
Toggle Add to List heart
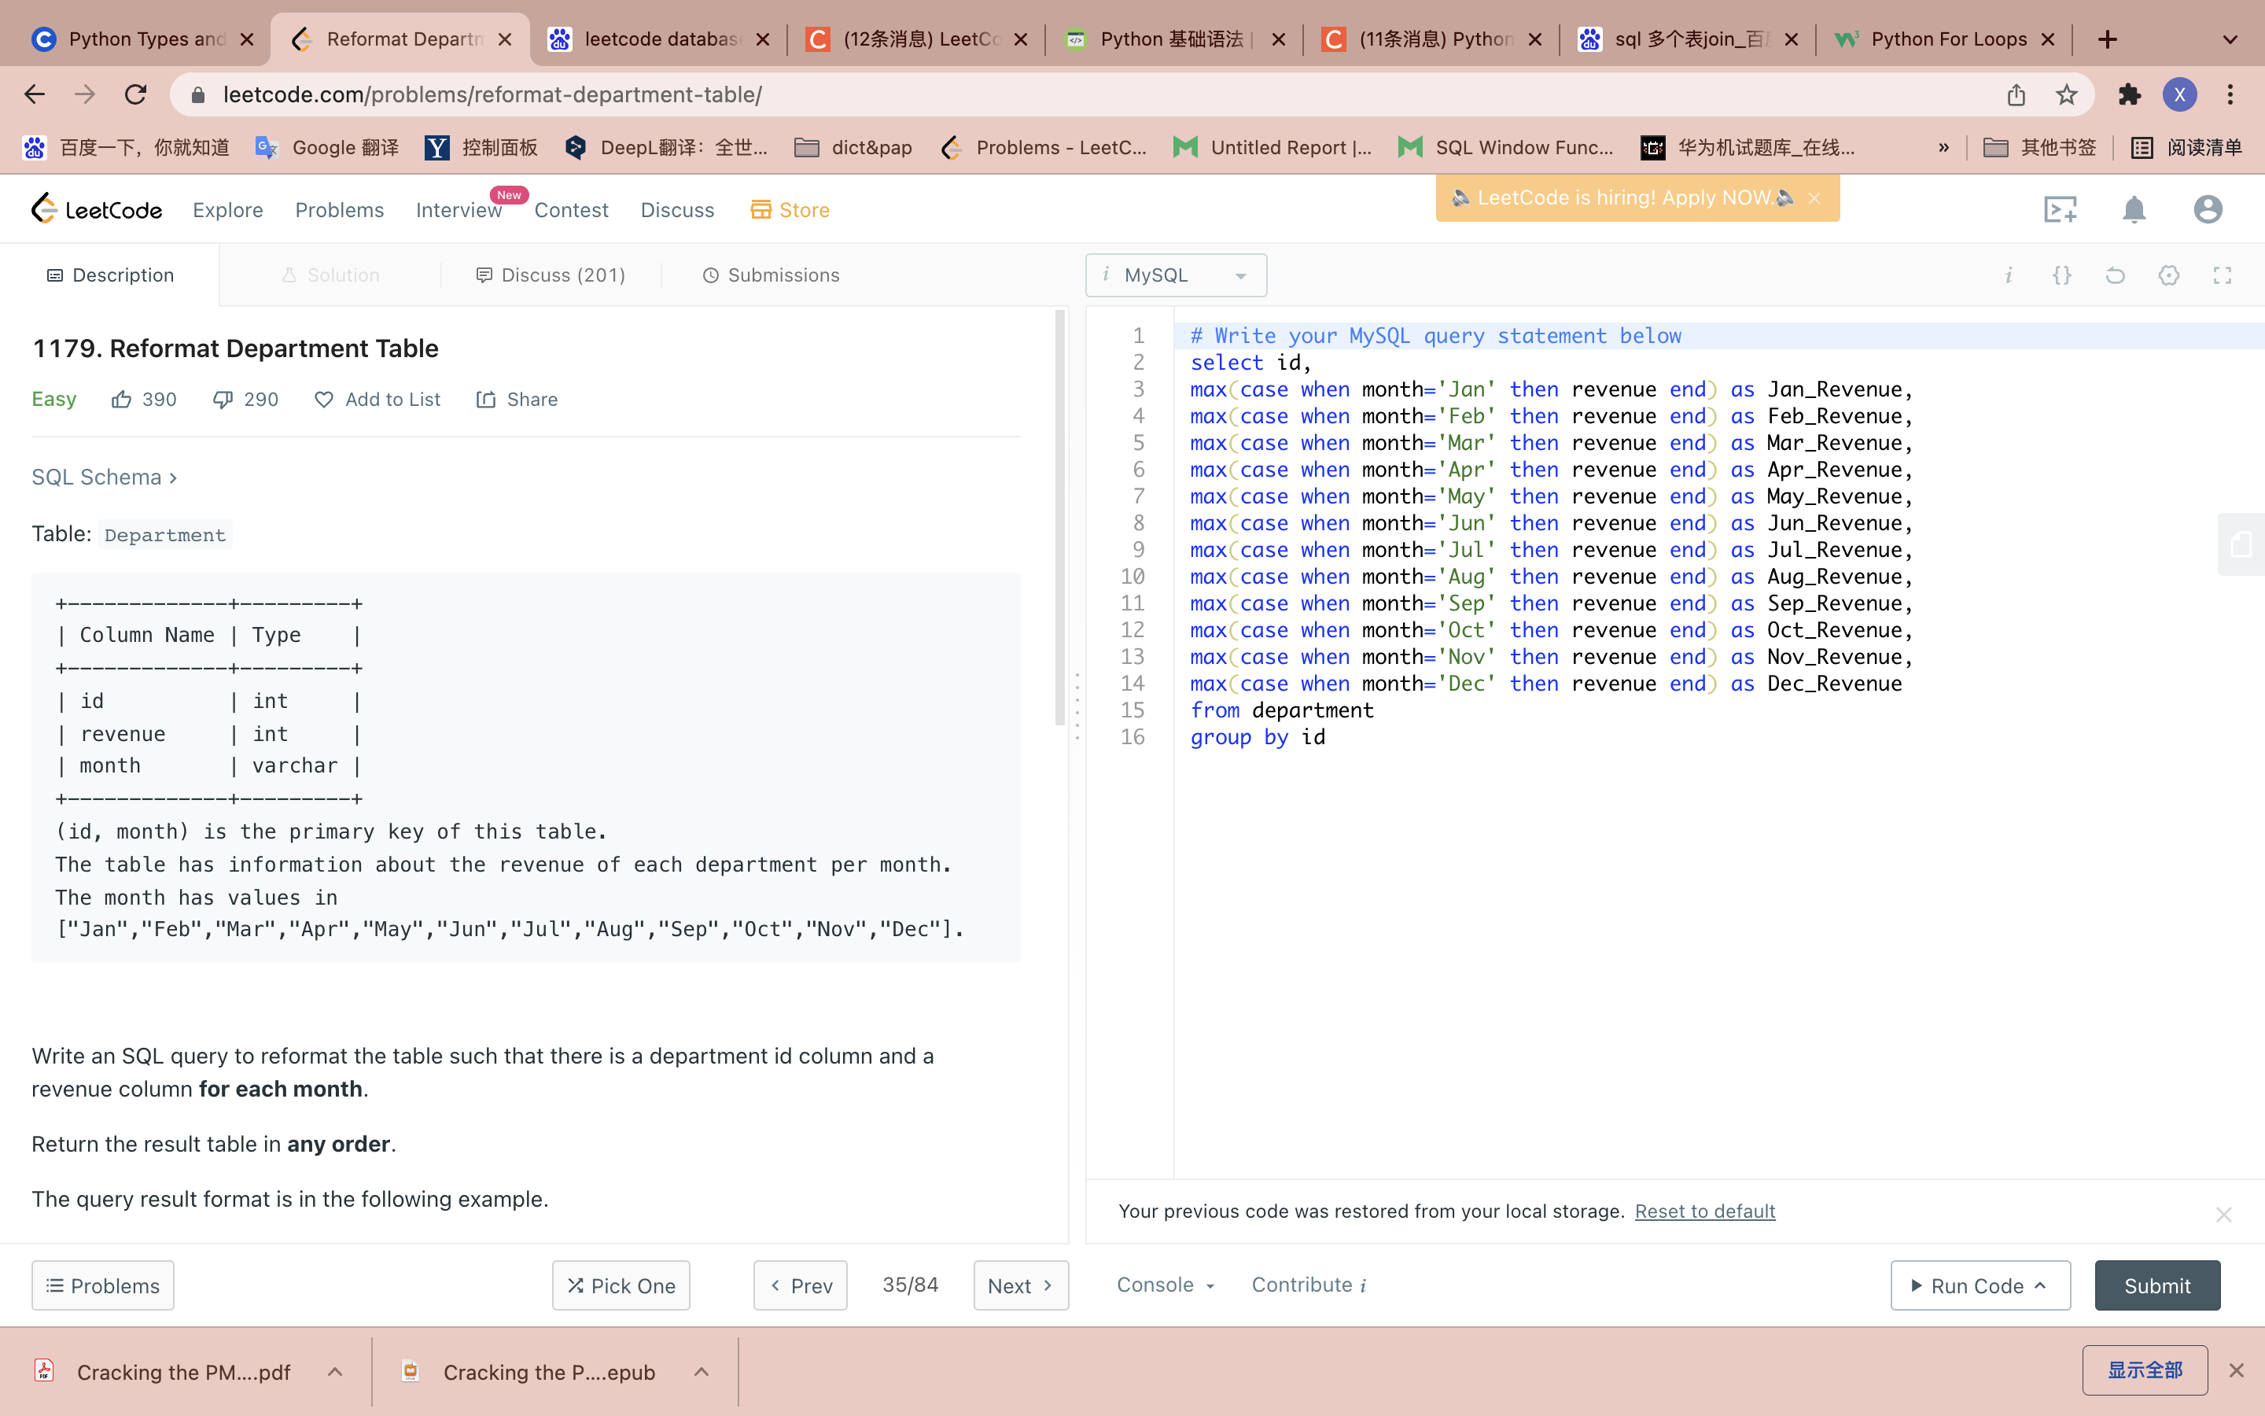pos(324,400)
